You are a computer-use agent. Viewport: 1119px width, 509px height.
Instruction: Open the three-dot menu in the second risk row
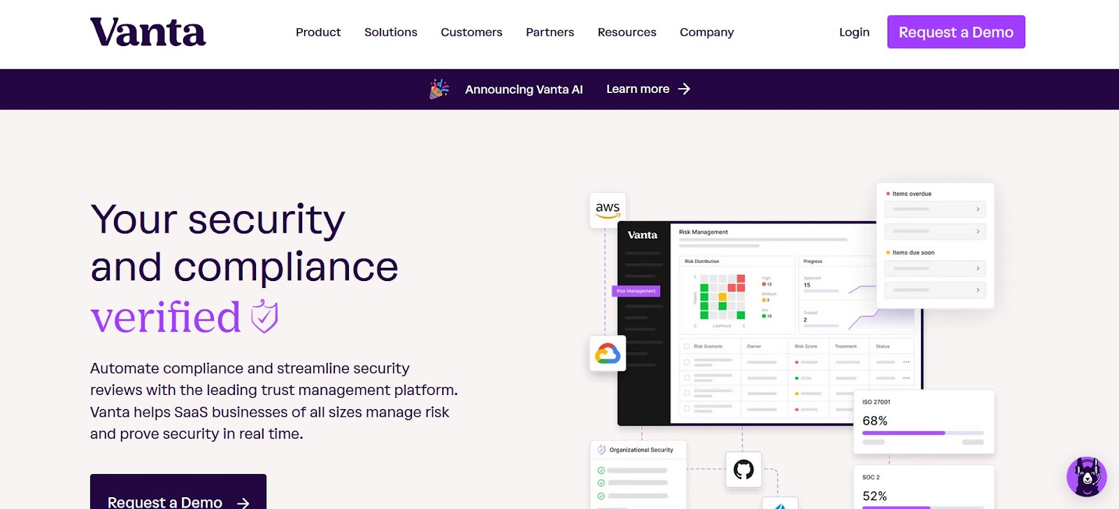(x=906, y=378)
